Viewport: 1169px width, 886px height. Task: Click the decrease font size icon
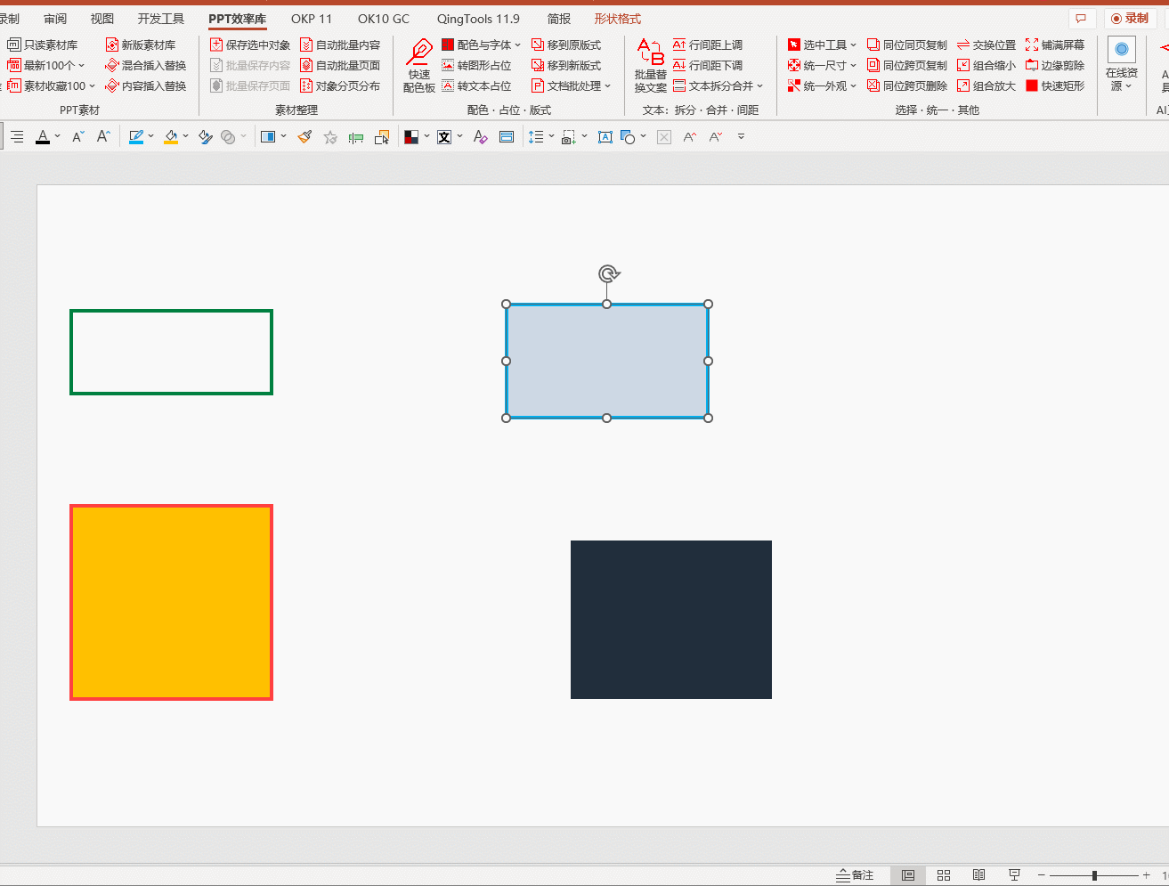(77, 136)
